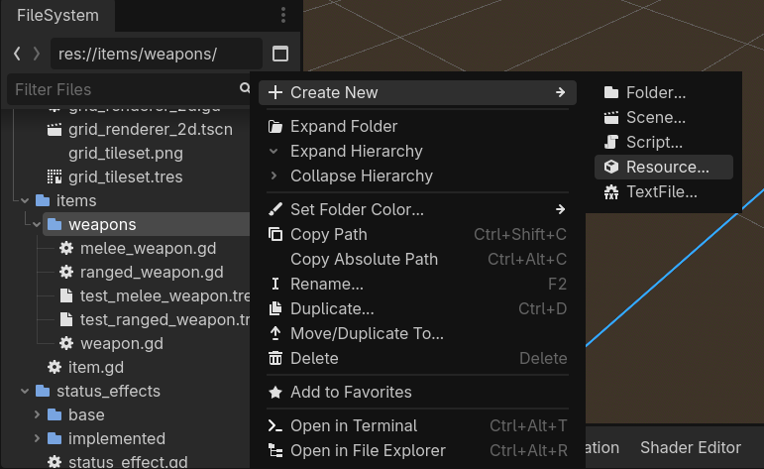The height and width of the screenshot is (469, 764).
Task: Open the Create New submenu arrow
Action: click(x=560, y=92)
